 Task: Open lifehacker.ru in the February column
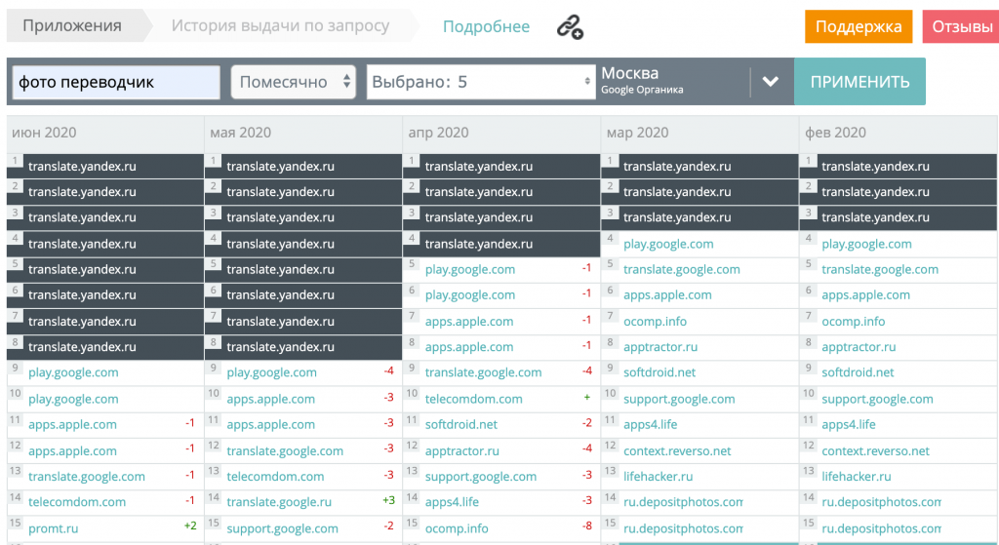click(x=857, y=476)
